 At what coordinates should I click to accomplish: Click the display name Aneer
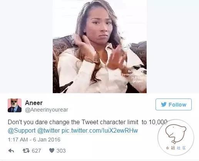click(34, 103)
